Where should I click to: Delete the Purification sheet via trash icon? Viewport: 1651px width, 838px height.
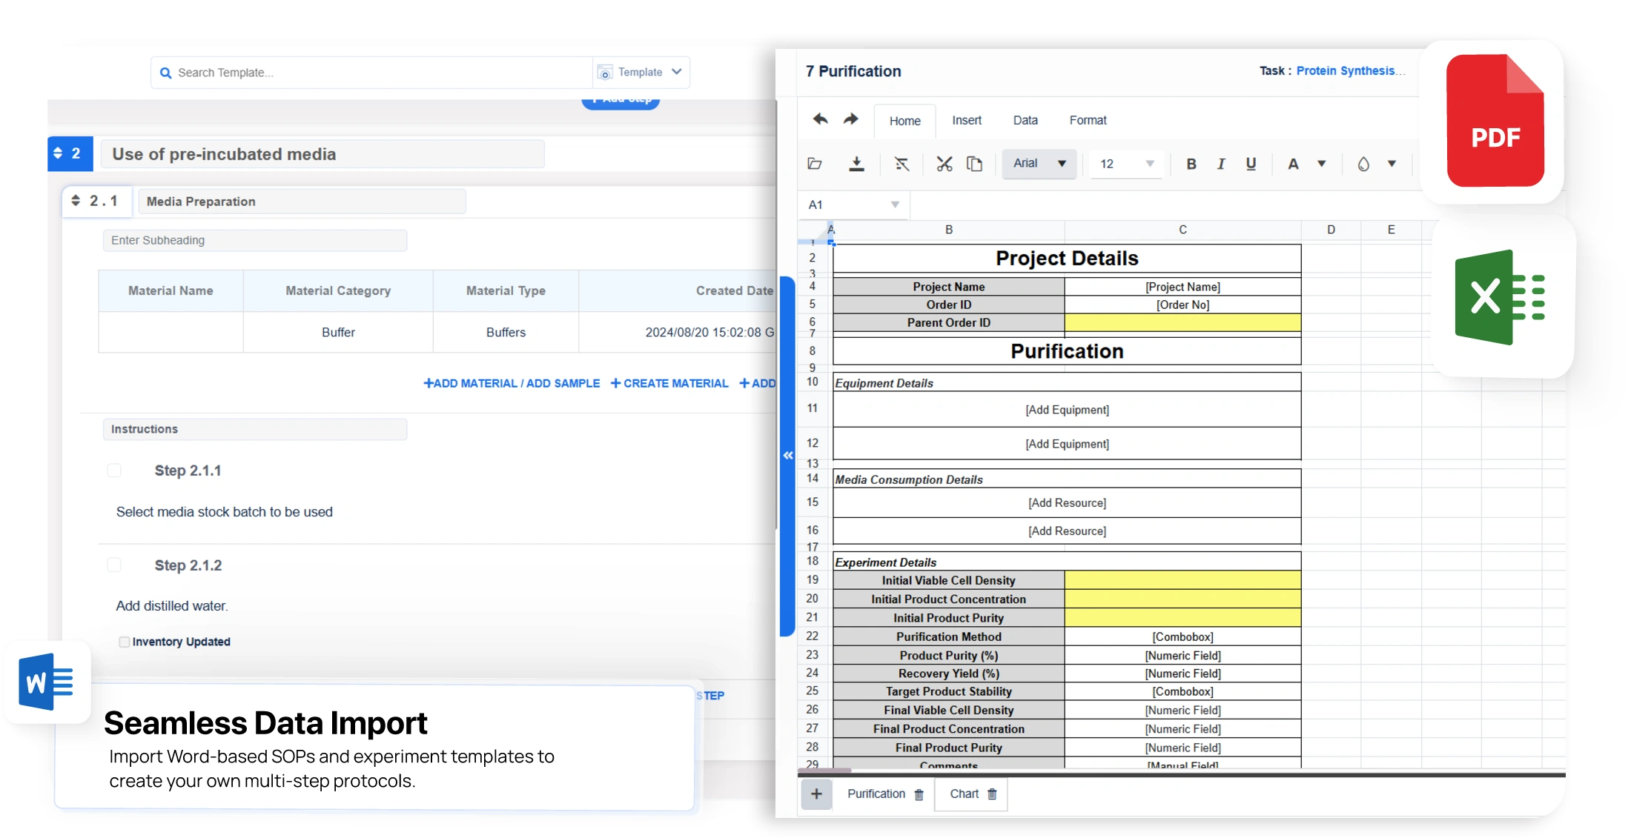tap(919, 794)
